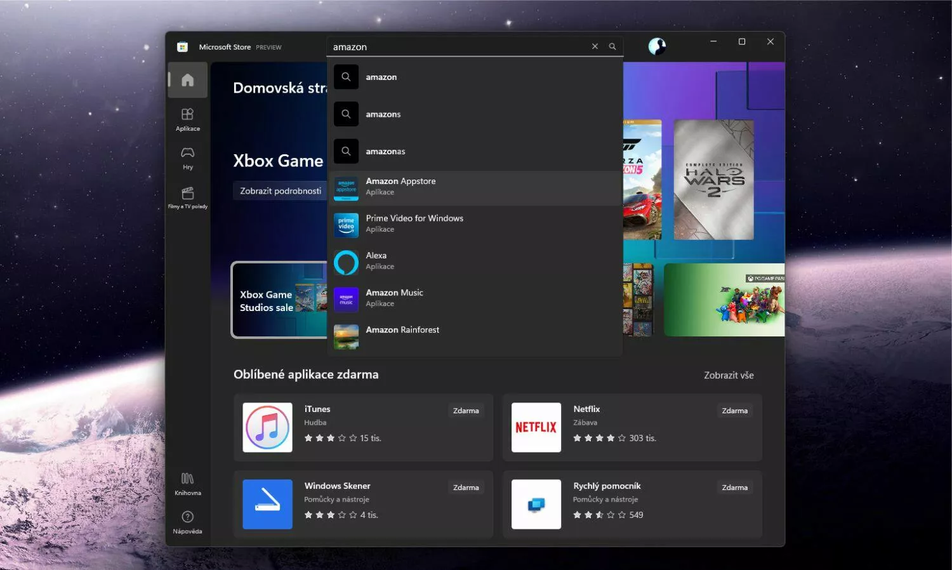952x570 pixels.
Task: Click the Zobrazit vše link
Action: coord(728,375)
